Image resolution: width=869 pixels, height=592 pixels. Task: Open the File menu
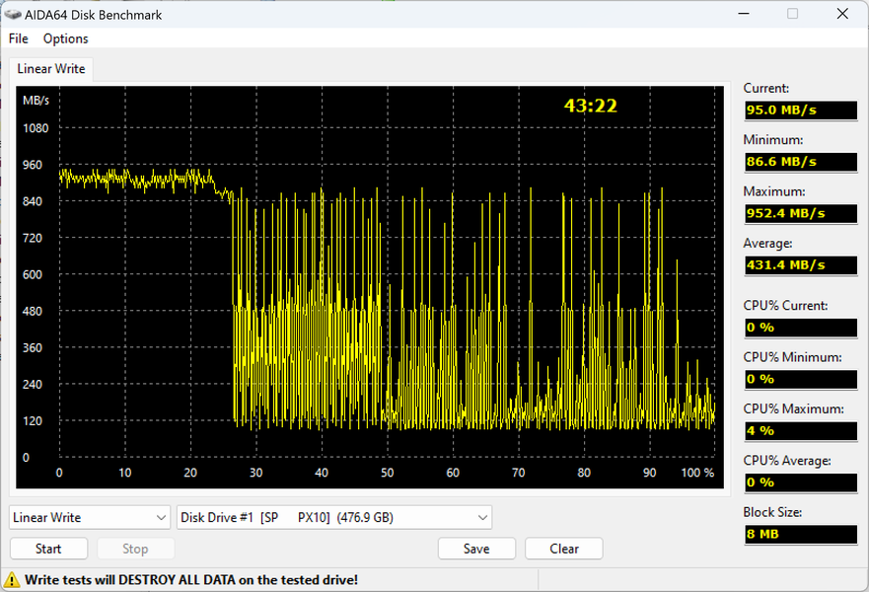(19, 38)
